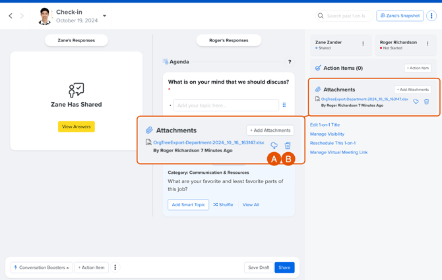Viewport: 442px width, 280px height.
Task: Click the topic drag handle icon
Action: click(284, 105)
